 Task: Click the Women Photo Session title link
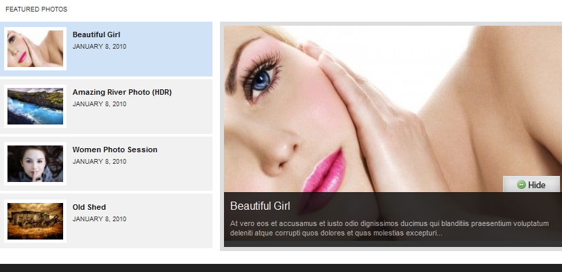click(115, 150)
